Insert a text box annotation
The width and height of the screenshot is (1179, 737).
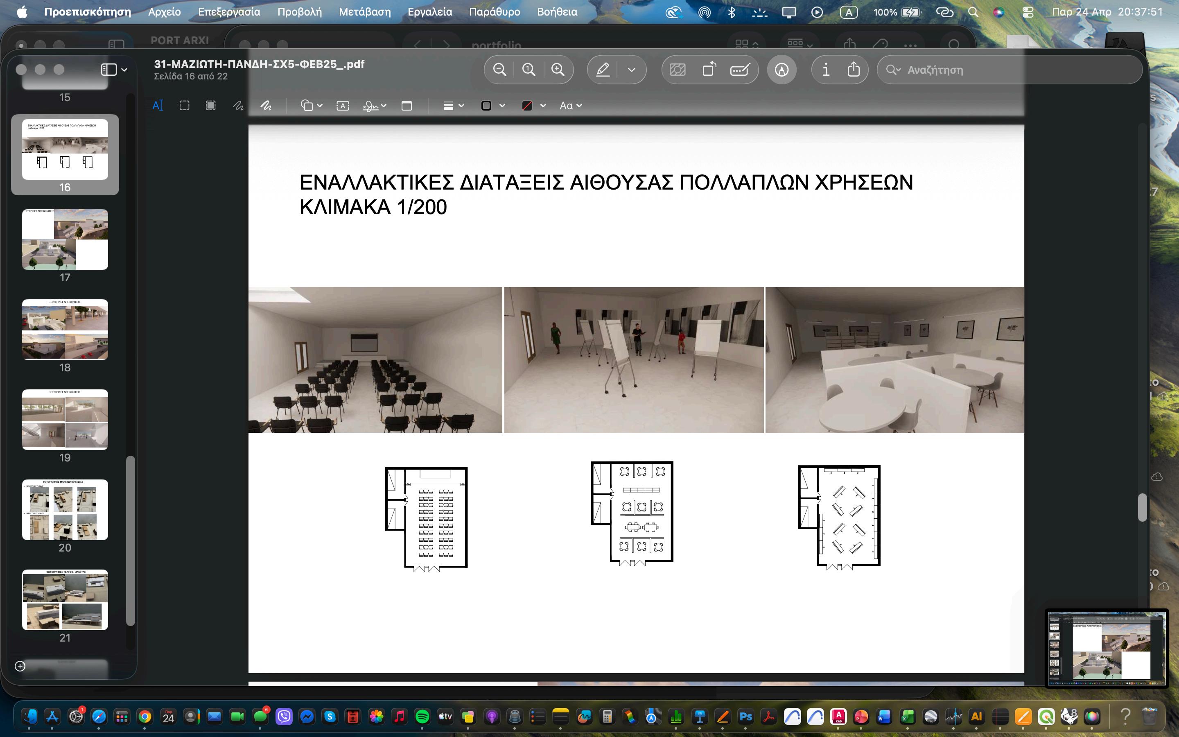point(343,106)
